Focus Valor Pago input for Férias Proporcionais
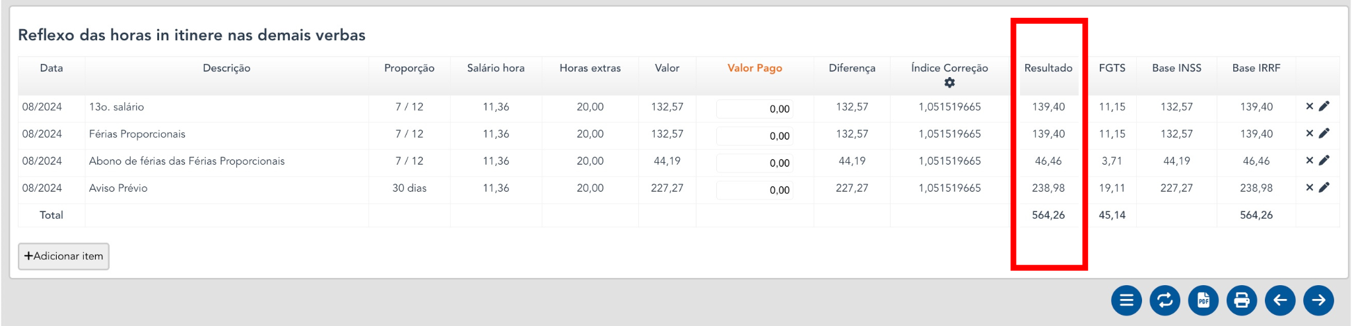 coord(755,136)
